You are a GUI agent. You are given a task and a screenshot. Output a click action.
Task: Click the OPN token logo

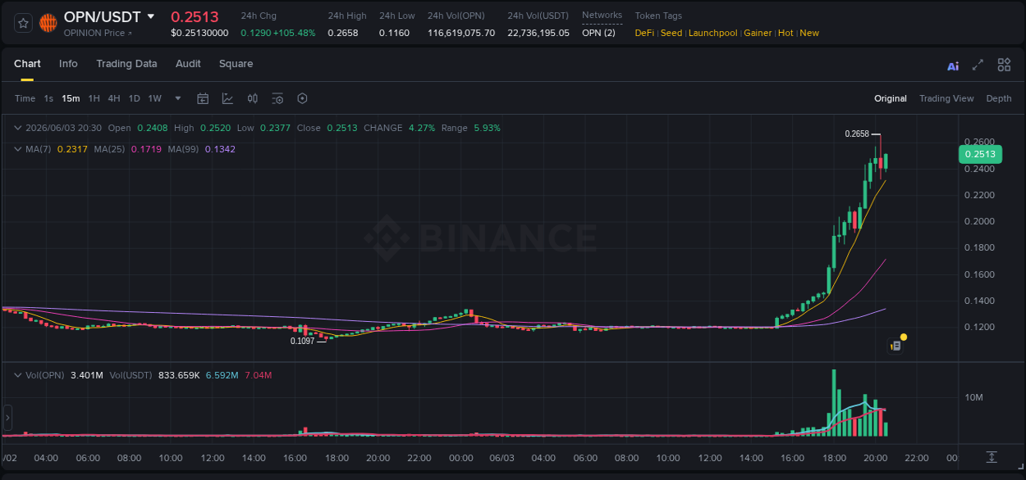point(48,23)
